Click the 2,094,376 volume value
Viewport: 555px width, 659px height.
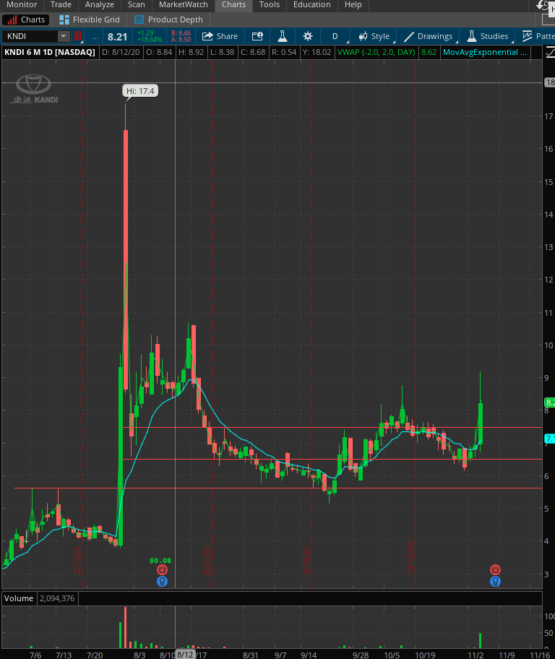57,598
